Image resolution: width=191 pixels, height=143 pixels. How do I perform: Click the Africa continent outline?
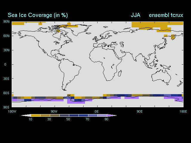click(x=106, y=64)
